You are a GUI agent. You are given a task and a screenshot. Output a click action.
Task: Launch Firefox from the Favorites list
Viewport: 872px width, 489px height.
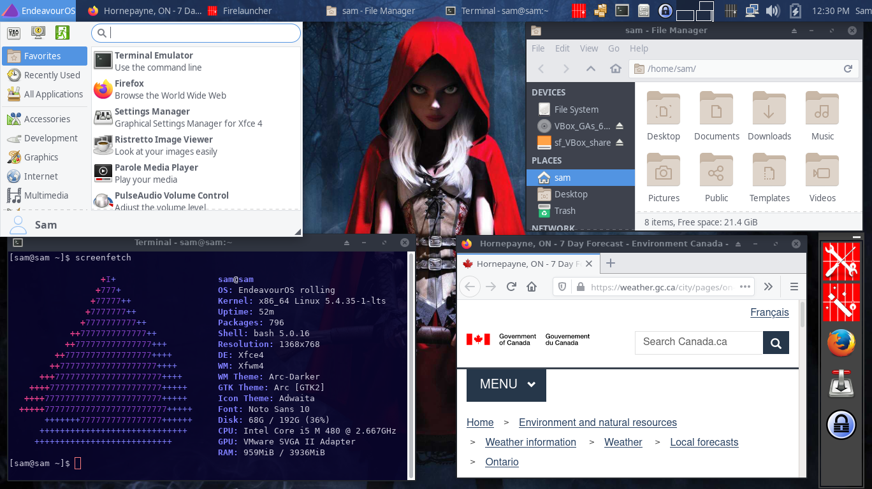196,89
